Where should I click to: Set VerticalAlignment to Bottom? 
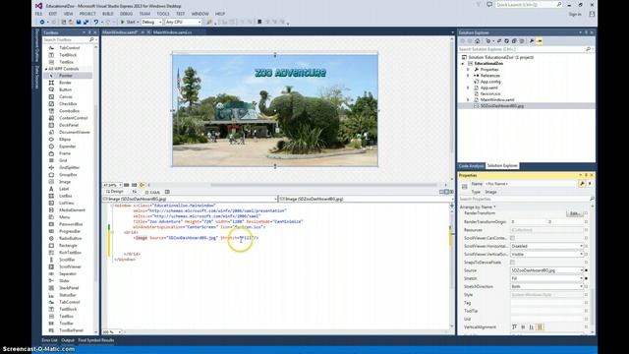[532, 327]
